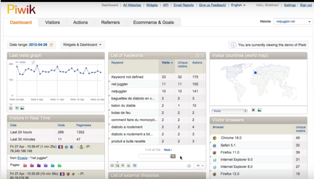Open the Widgets & Dashboard dropdown

82,45
